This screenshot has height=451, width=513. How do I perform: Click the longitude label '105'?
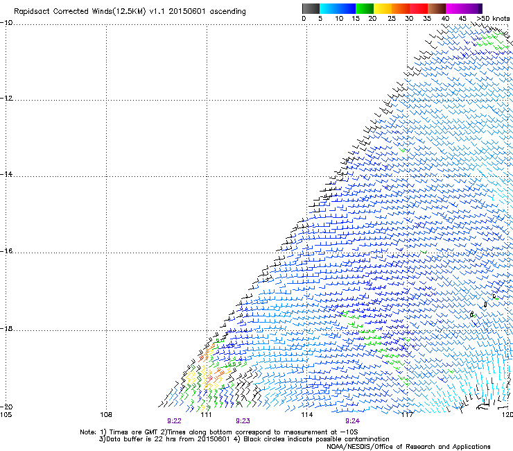[x=6, y=415]
